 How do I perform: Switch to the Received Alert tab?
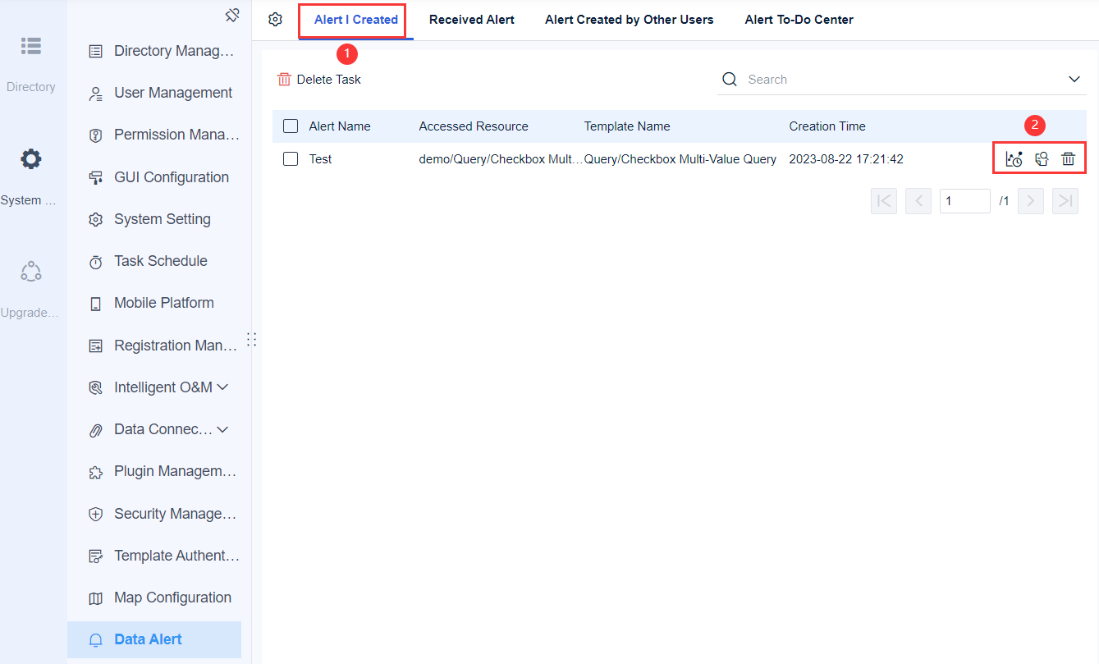(x=472, y=20)
